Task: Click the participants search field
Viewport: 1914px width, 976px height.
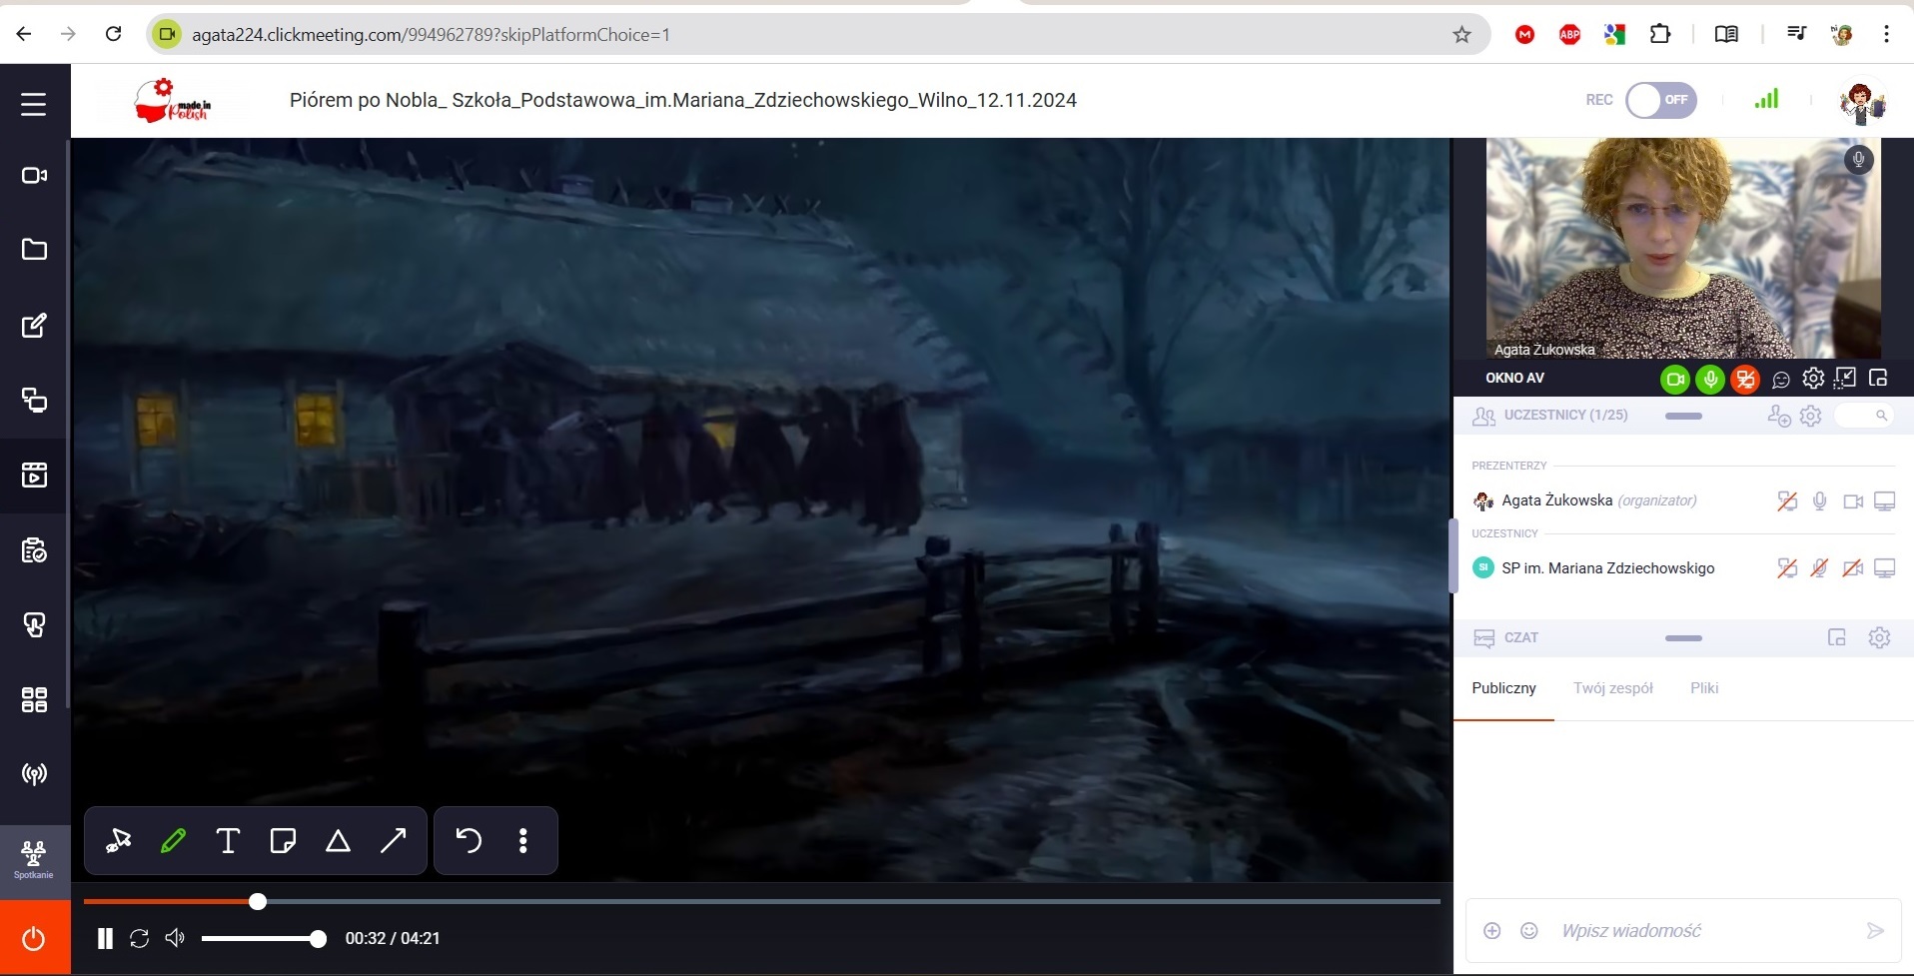Action: [1864, 416]
